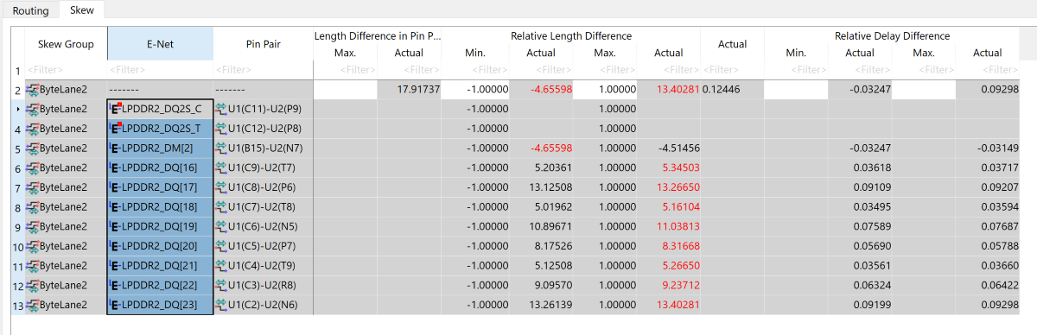1037x335 pixels.
Task: Click the pin pair icon for U1(B15)-U2(N7)
Action: click(x=220, y=148)
